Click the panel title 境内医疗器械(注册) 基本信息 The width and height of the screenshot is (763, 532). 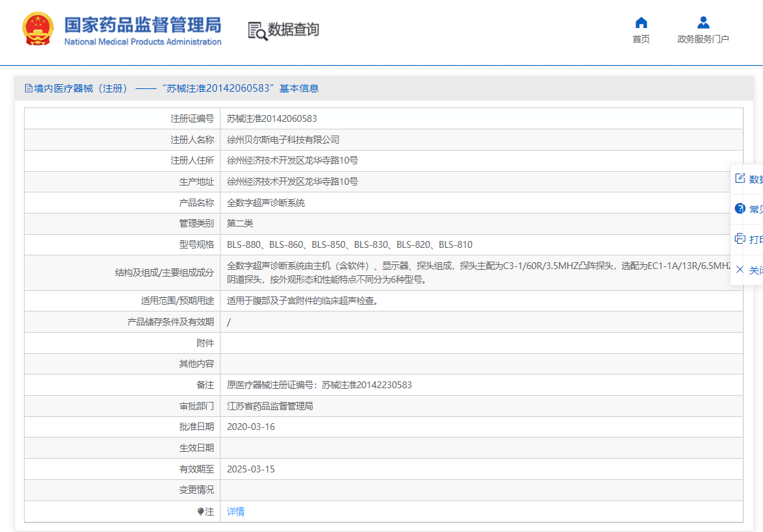(176, 88)
